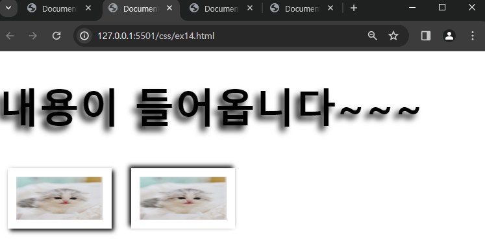Image resolution: width=485 pixels, height=239 pixels.
Task: Open a new tab with plus button
Action: click(x=354, y=8)
